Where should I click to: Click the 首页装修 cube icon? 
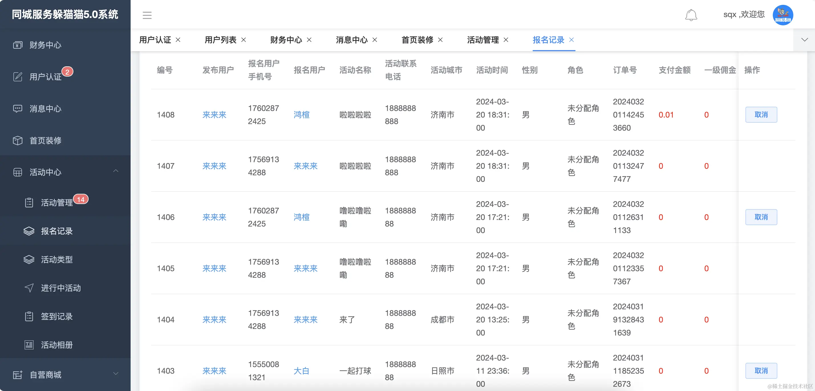18,141
